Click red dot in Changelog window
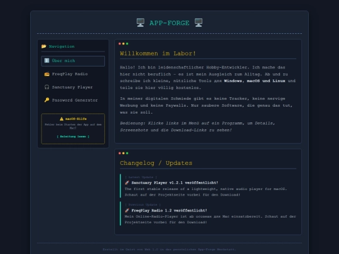 coord(120,153)
